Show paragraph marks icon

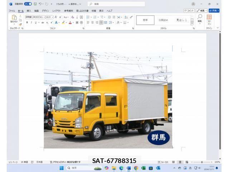tap(131, 17)
